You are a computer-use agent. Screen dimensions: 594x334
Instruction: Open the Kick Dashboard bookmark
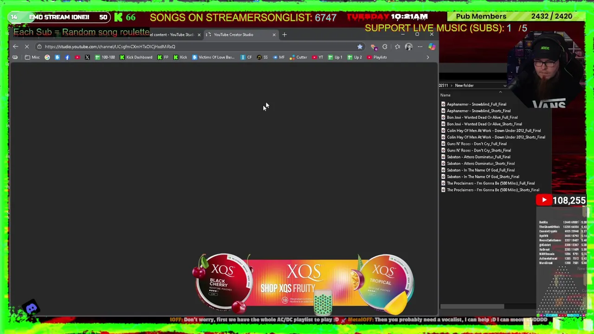tap(136, 57)
